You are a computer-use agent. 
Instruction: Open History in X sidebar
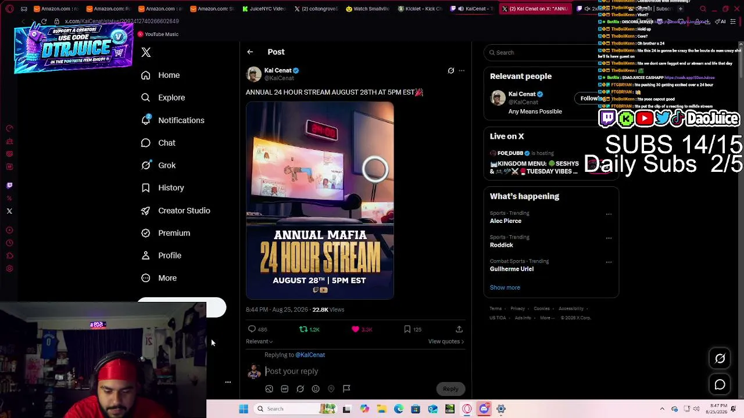pyautogui.click(x=163, y=188)
